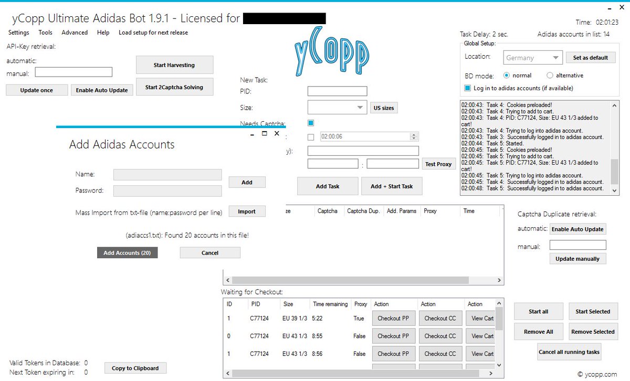Click the Remove All button
Image resolution: width=630 pixels, height=381 pixels.
539,332
